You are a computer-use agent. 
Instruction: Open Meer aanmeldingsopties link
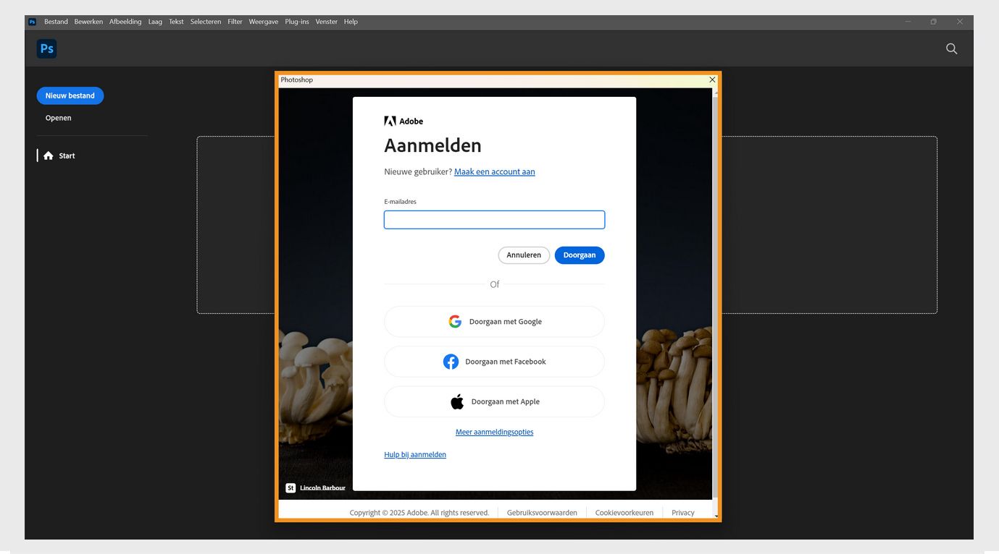pyautogui.click(x=494, y=432)
